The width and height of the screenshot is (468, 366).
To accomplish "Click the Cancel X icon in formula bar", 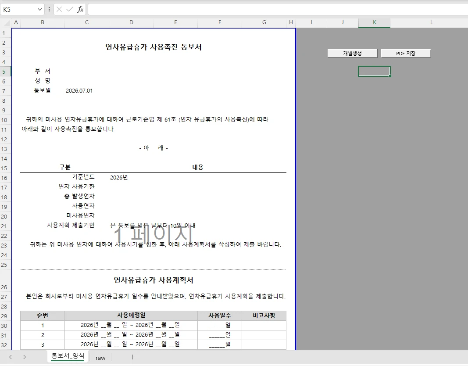I will [59, 10].
